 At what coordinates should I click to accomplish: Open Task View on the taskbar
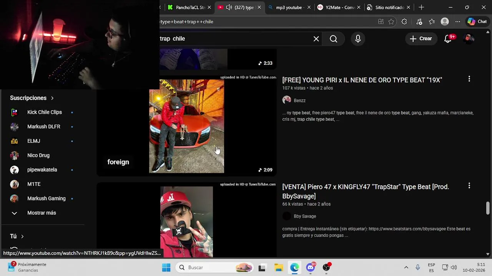click(x=262, y=268)
